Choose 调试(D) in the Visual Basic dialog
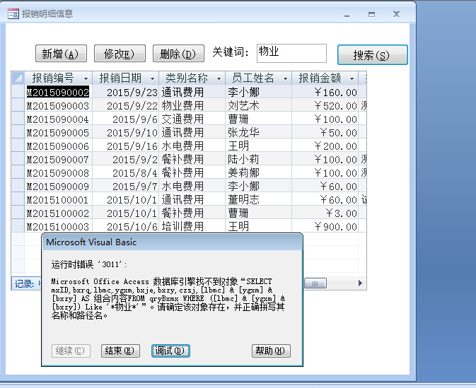Image resolution: width=476 pixels, height=388 pixels. [170, 351]
